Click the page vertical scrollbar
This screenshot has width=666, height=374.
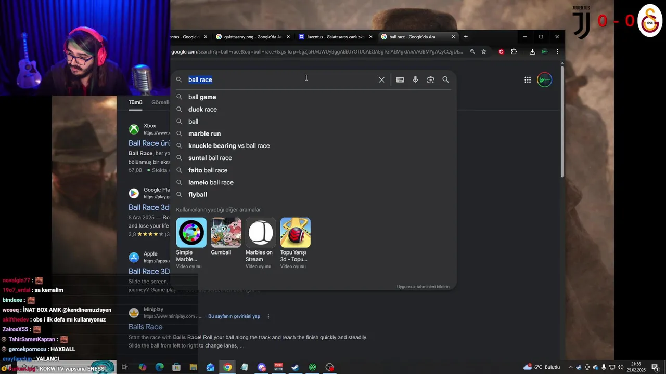[562, 122]
